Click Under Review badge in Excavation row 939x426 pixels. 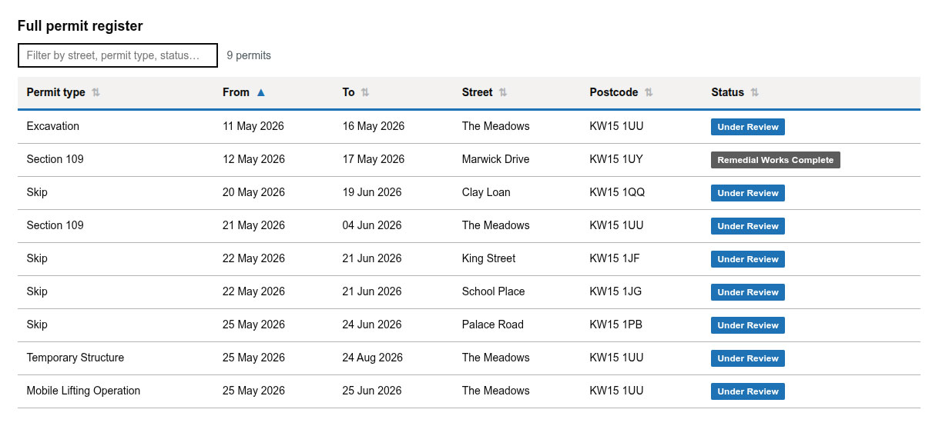748,127
